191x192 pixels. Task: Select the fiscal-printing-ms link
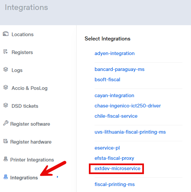coord(115,184)
